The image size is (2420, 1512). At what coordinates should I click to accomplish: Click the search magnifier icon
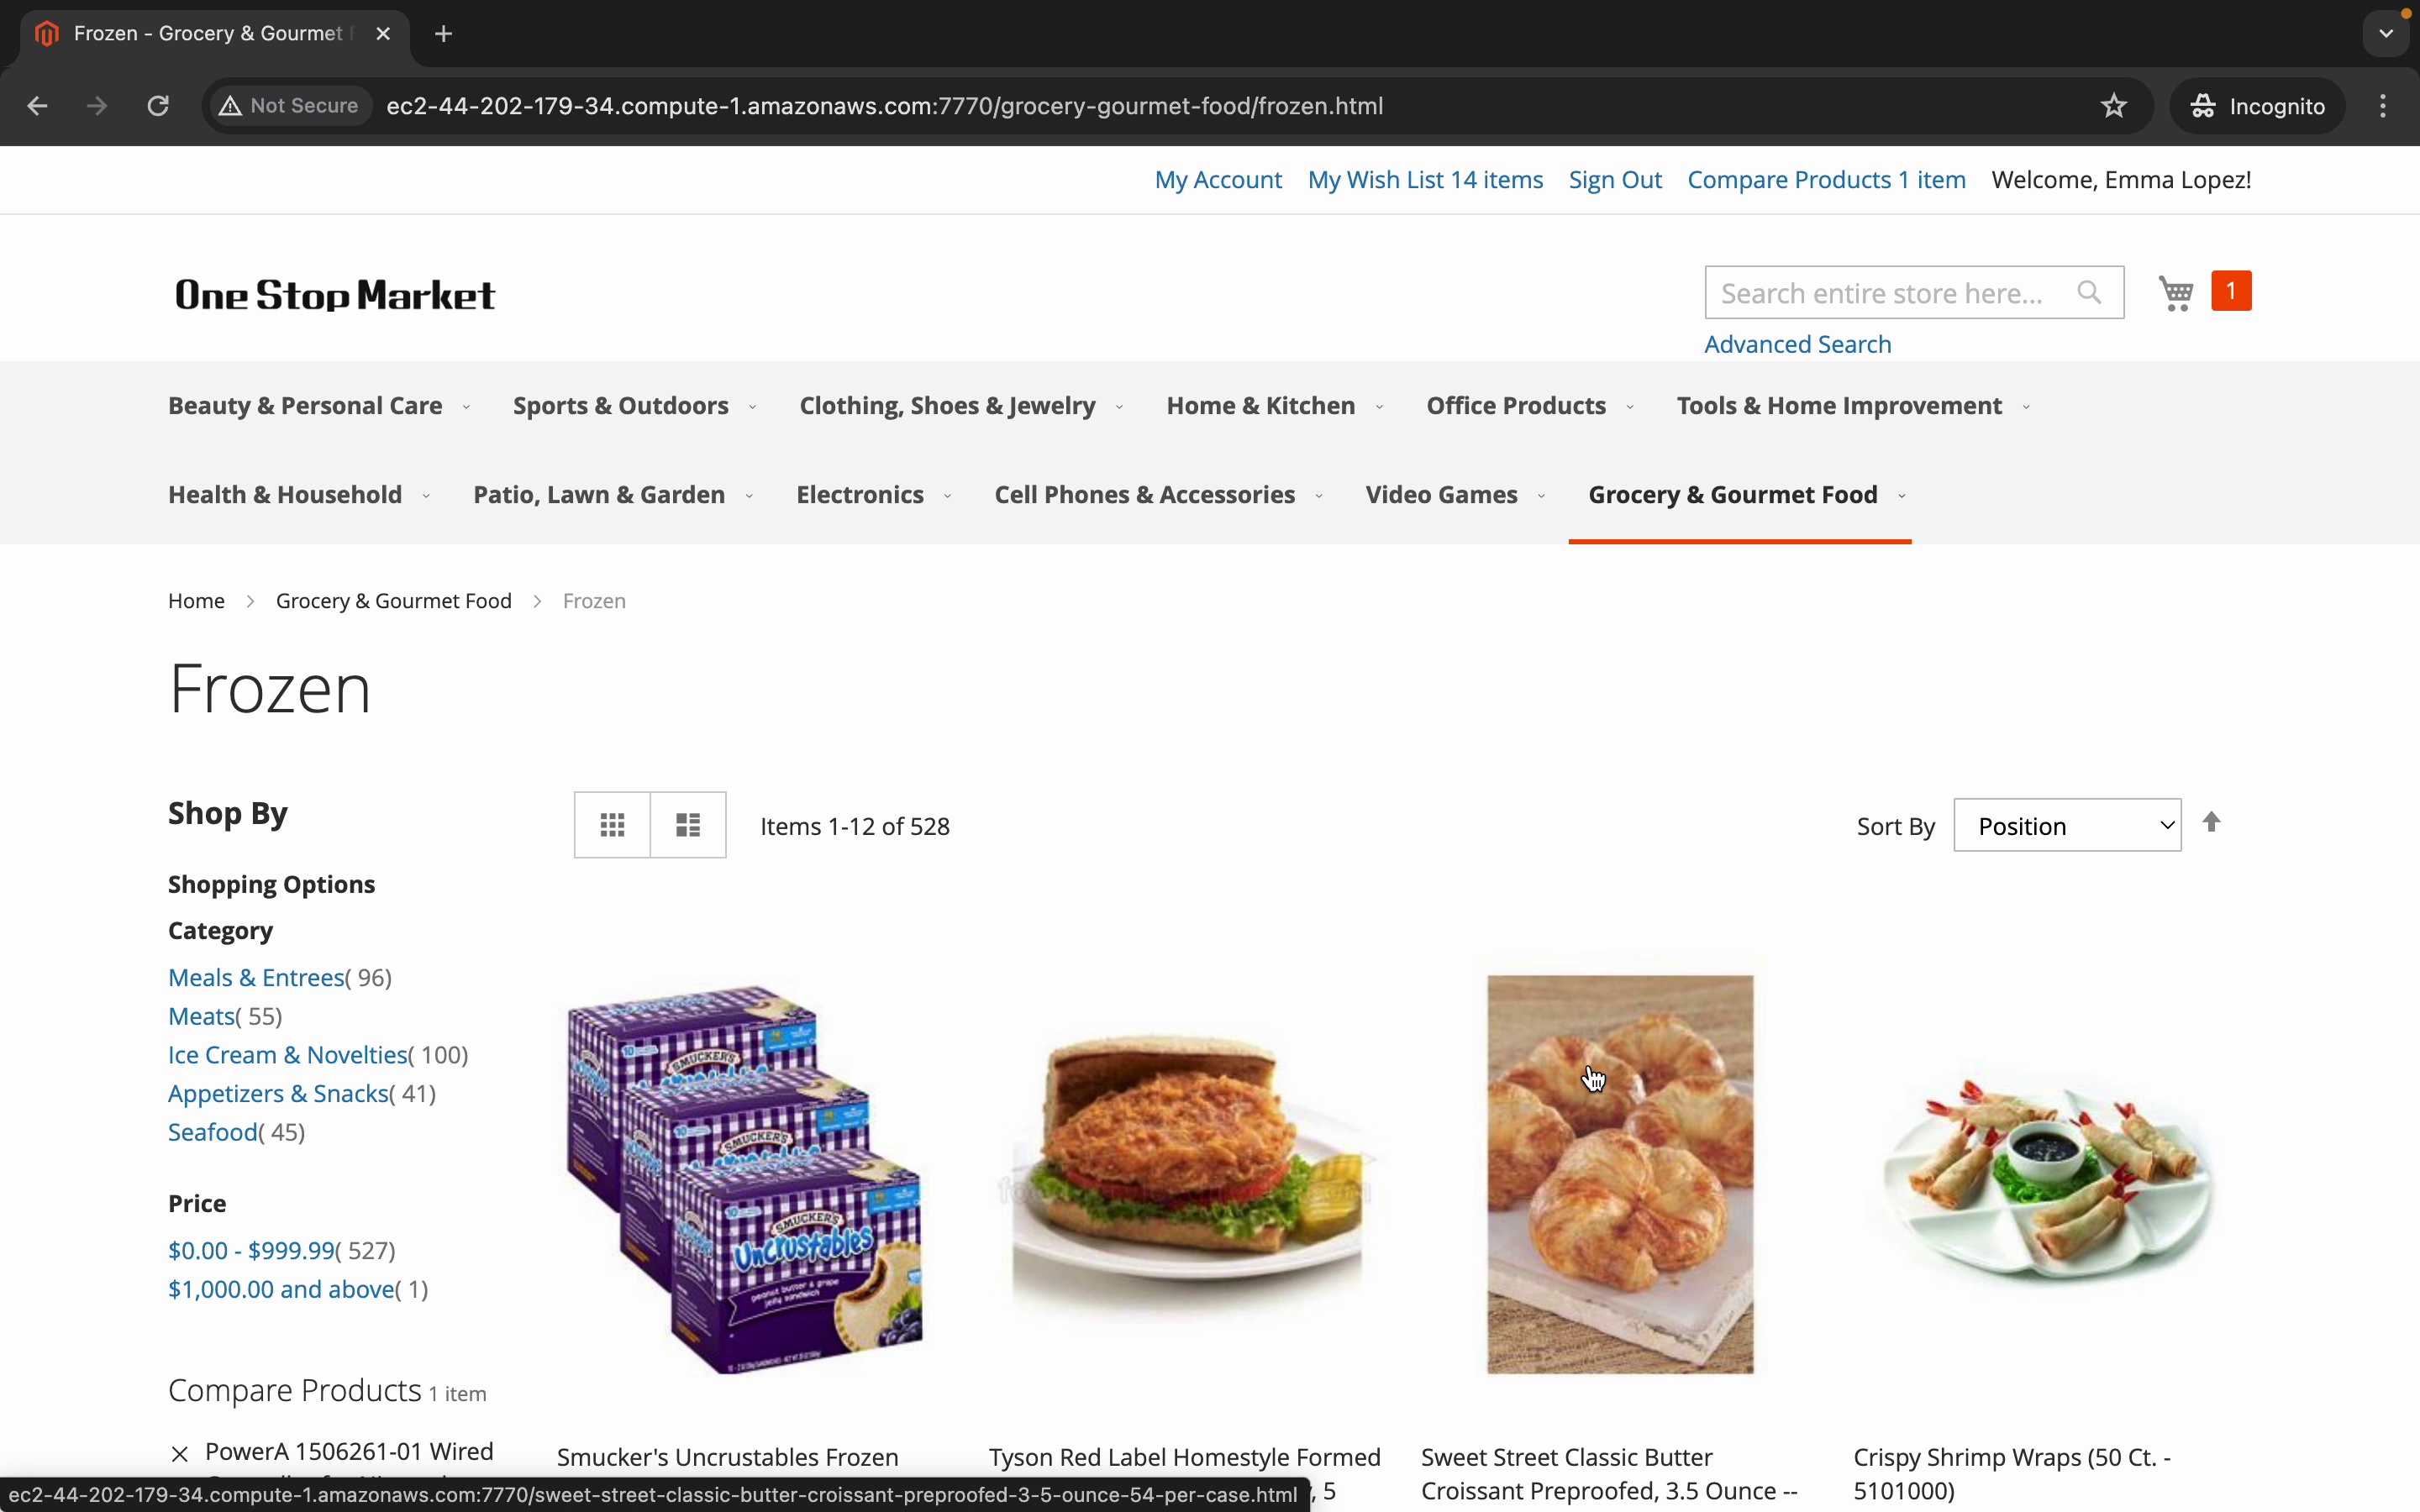pyautogui.click(x=2089, y=292)
